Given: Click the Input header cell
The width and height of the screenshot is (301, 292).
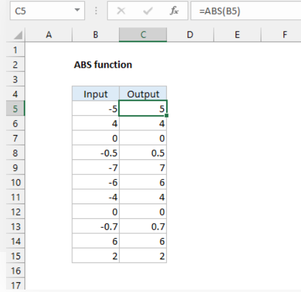Looking at the screenshot, I should [96, 94].
